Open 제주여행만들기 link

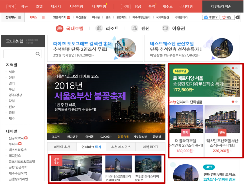(x=141, y=17)
